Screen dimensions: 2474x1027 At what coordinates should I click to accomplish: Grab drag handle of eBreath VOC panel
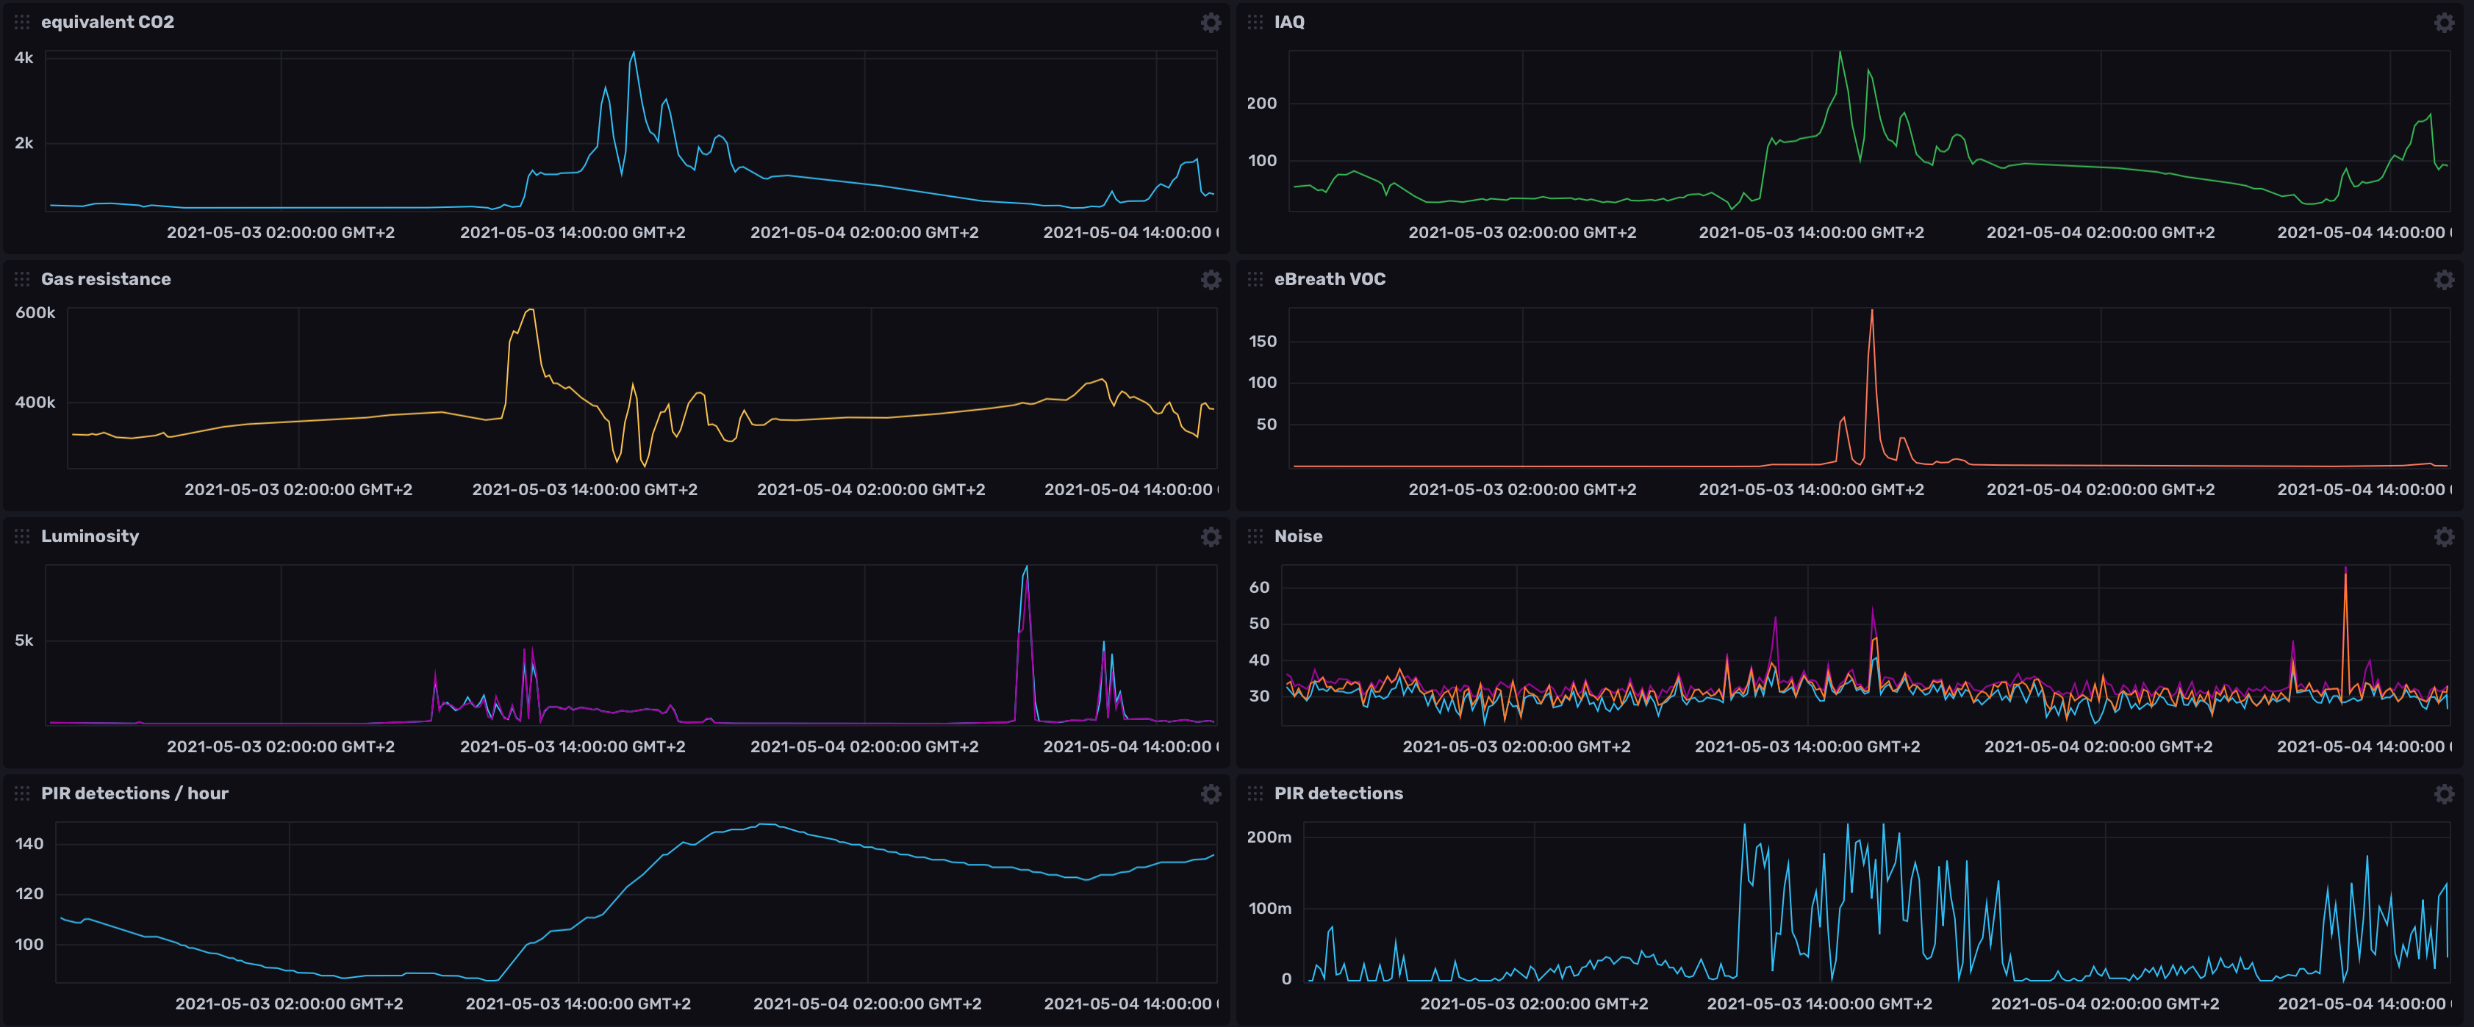pyautogui.click(x=1255, y=279)
